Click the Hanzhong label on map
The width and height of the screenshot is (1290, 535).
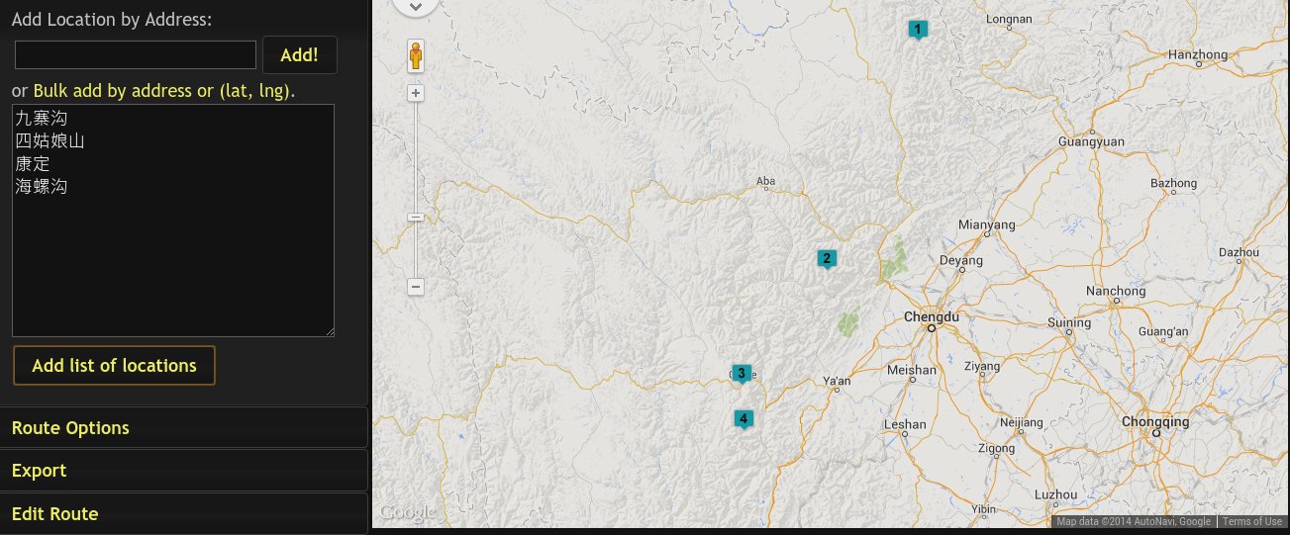pyautogui.click(x=1198, y=54)
